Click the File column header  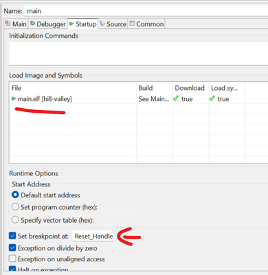(x=73, y=88)
